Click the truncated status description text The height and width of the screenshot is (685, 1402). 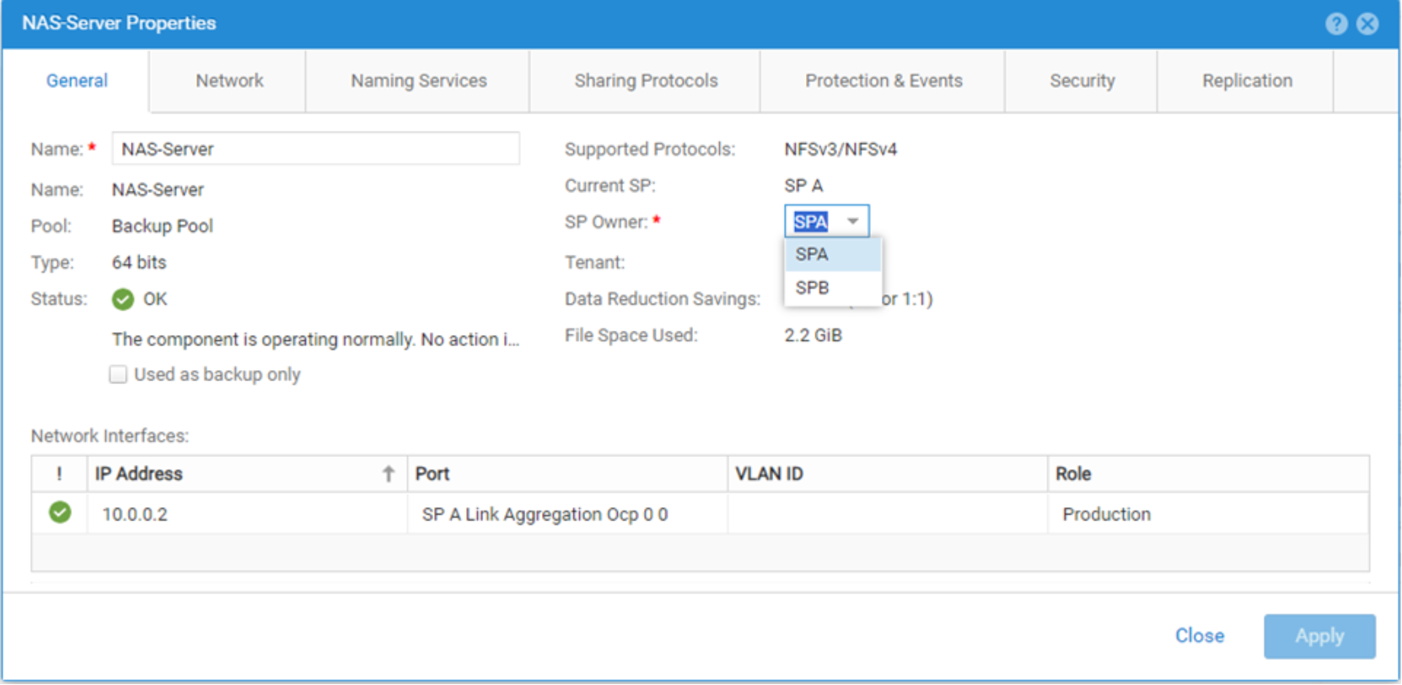pos(316,339)
